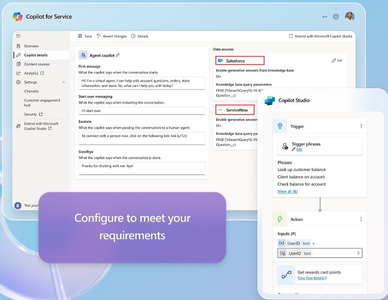Open Details in the toolbar
Image resolution: width=388 pixels, height=300 pixels.
[140, 36]
